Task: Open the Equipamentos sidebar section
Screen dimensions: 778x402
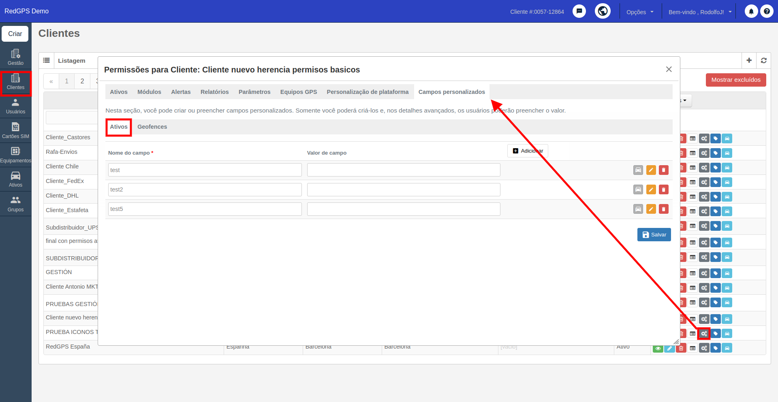Action: click(15, 155)
